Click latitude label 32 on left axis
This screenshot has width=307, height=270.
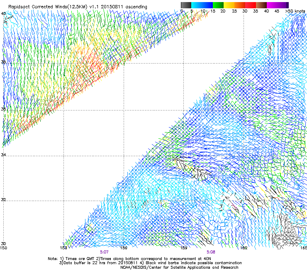tap(3, 200)
